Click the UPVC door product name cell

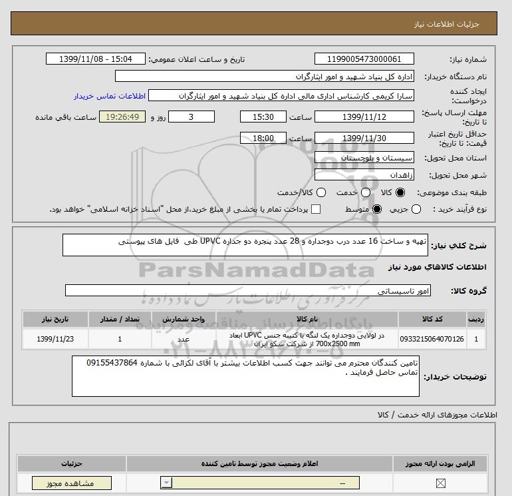coord(307,340)
